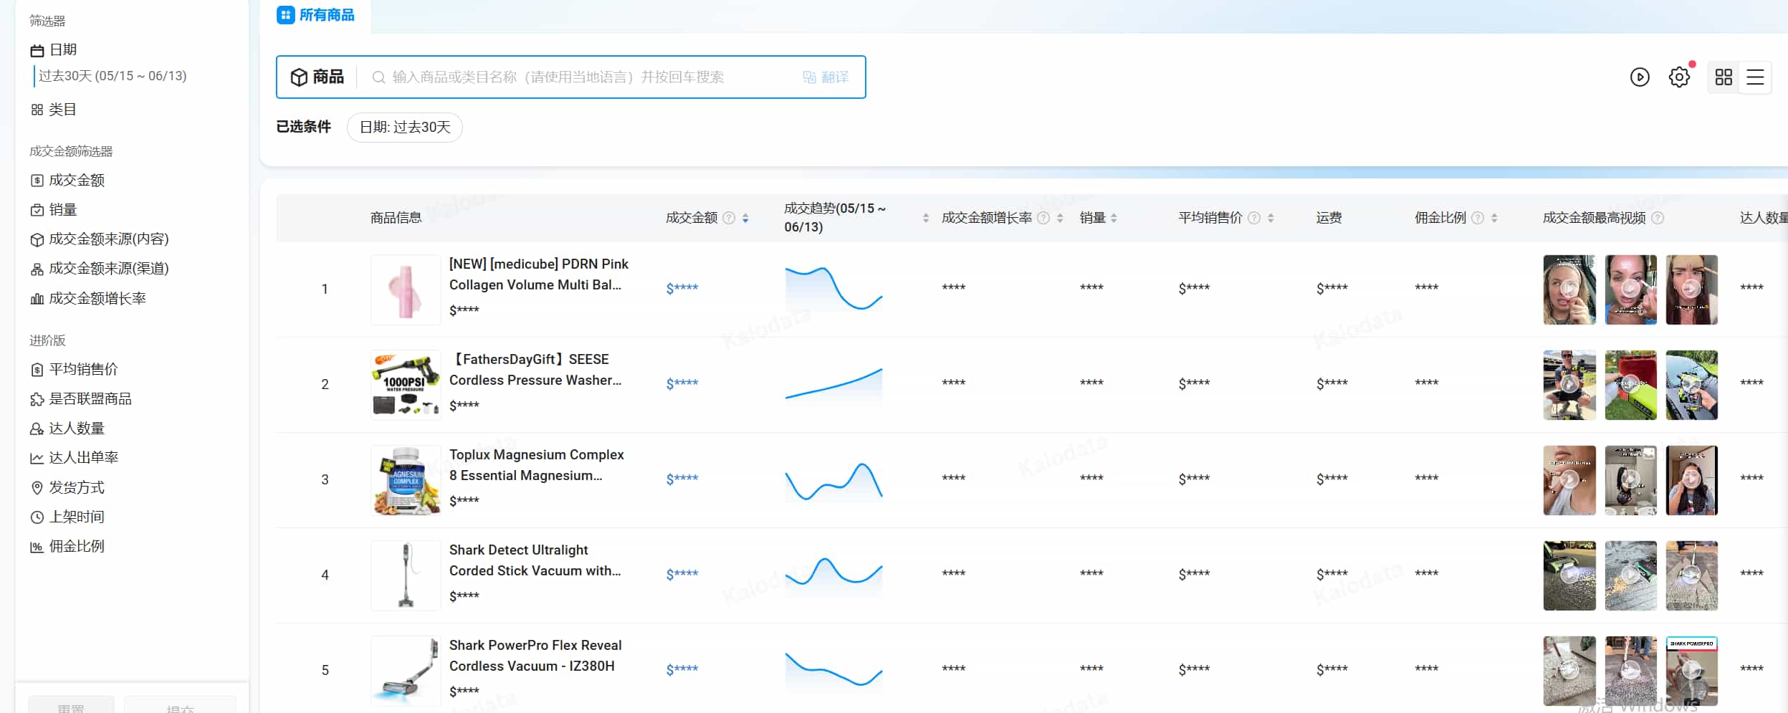
Task: Open 达人出单率 filter
Action: tap(74, 458)
